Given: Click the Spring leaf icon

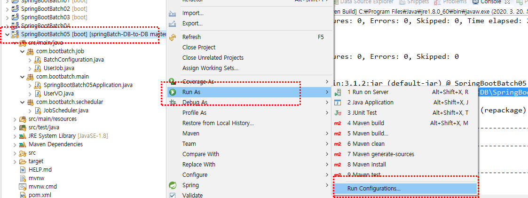Looking at the screenshot, I should (x=173, y=185).
